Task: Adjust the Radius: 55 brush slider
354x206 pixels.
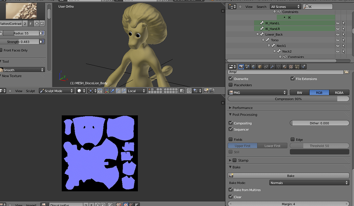Action: pos(21,33)
